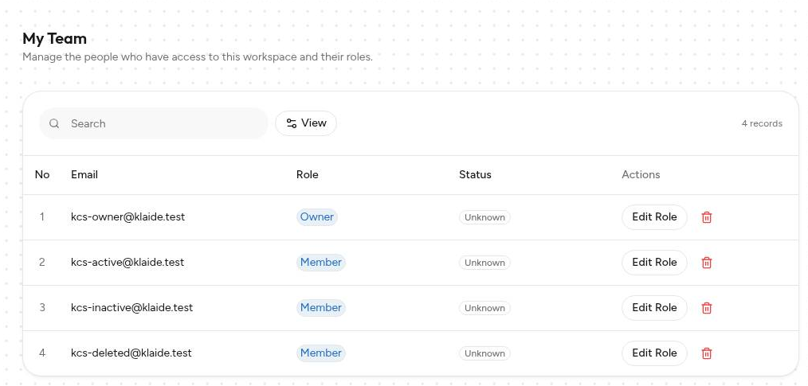
Task: Edit role for kcs-owner@klaide.test
Action: [x=654, y=217]
